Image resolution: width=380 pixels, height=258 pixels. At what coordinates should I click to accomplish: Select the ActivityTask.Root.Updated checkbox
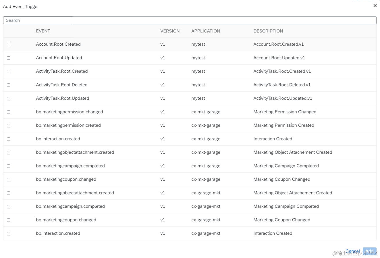pos(9,99)
